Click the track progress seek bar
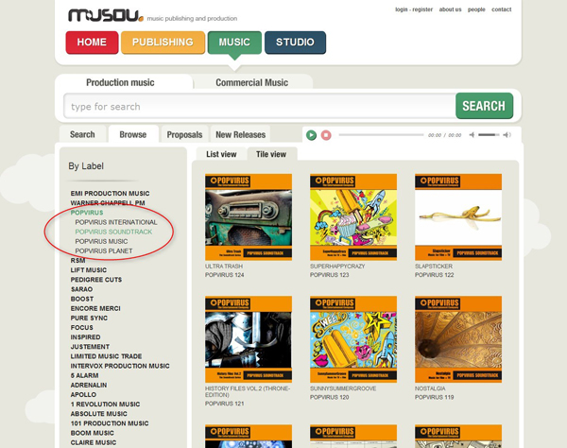The width and height of the screenshot is (567, 448). 381,135
